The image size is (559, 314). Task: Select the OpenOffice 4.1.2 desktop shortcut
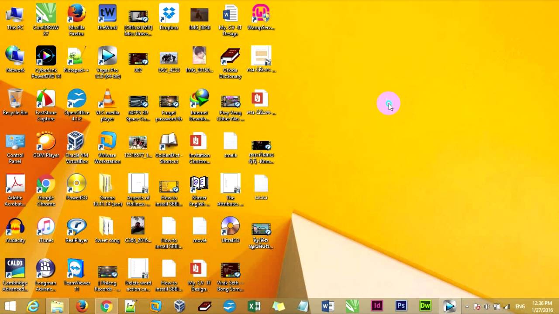(x=76, y=106)
